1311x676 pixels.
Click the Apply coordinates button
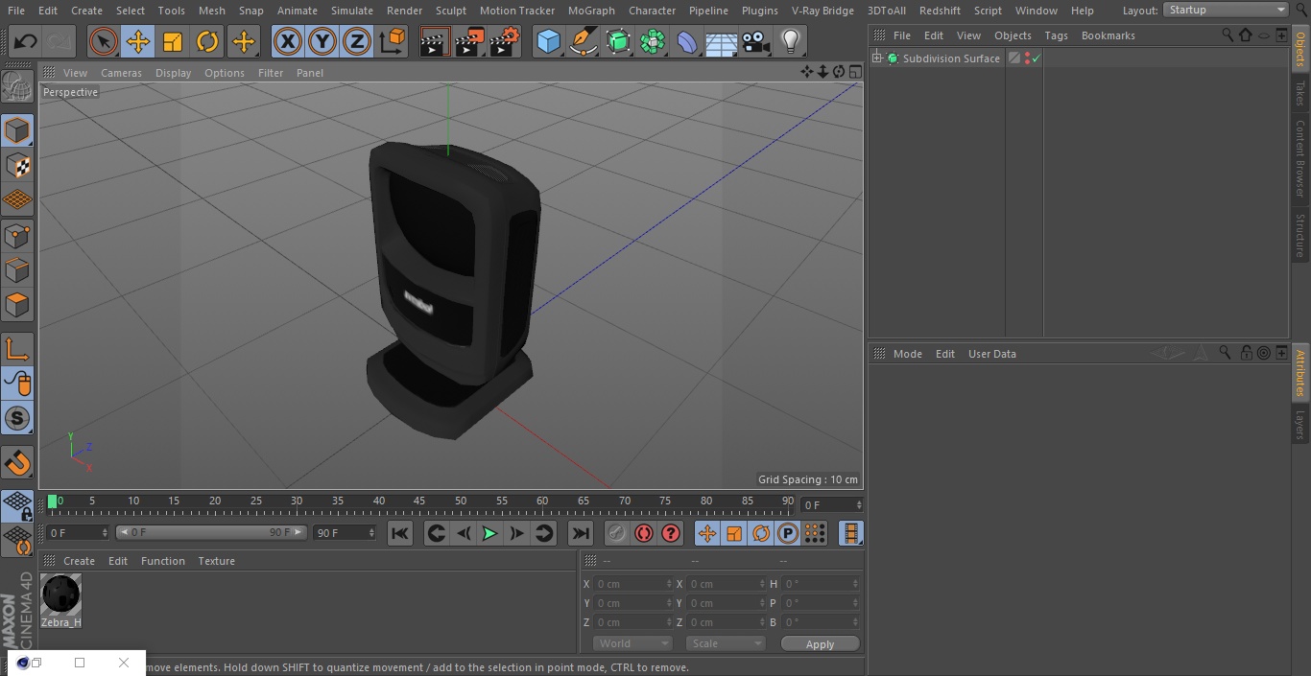pyautogui.click(x=820, y=643)
